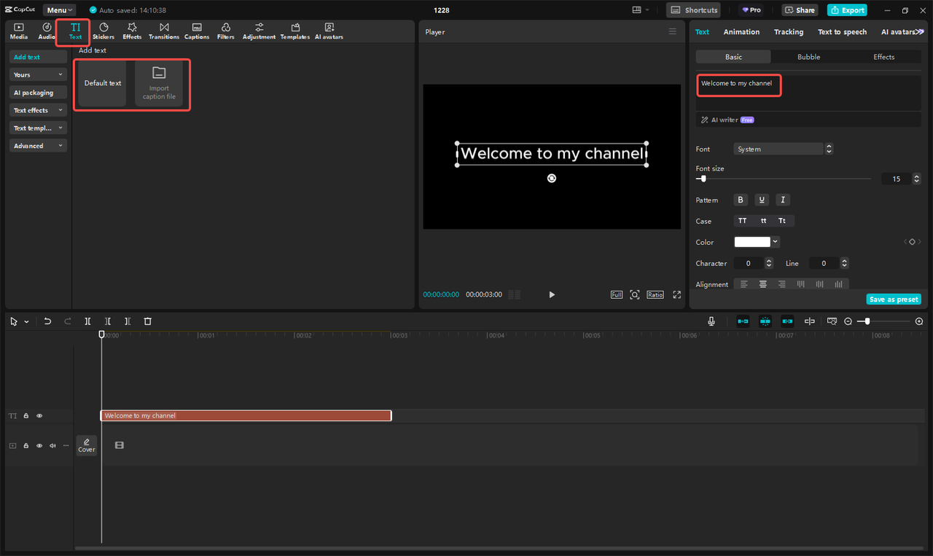Lock the main video track
The width and height of the screenshot is (933, 556).
pos(26,445)
